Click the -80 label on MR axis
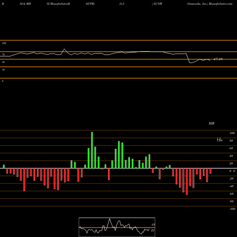Image resolution: width=237 pixels, height=237 pixels. pyautogui.click(x=231, y=201)
